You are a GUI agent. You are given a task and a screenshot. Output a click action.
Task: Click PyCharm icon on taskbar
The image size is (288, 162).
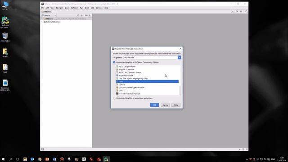coord(106,159)
